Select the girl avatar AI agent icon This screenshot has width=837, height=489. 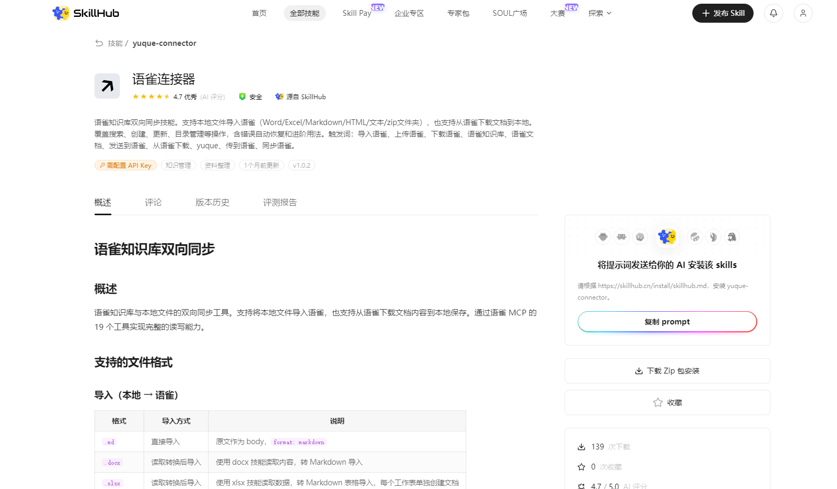click(x=732, y=237)
